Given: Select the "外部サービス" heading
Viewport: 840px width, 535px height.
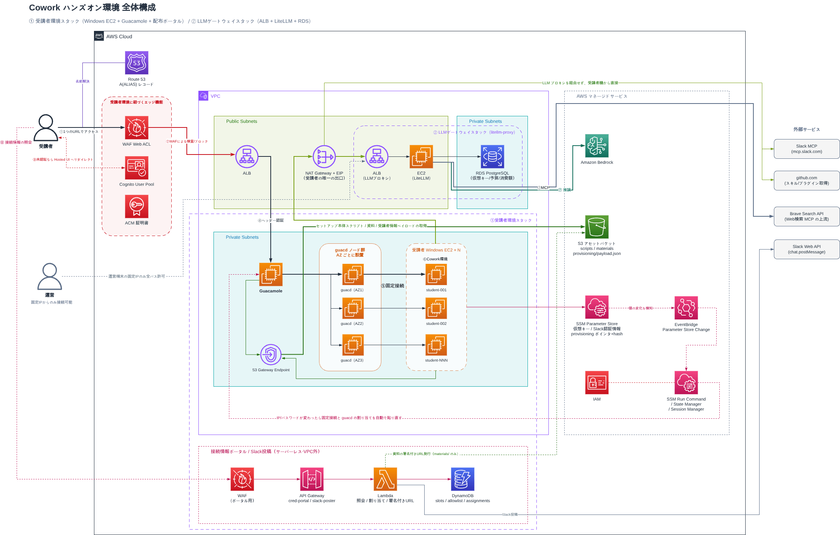Looking at the screenshot, I should coord(806,129).
